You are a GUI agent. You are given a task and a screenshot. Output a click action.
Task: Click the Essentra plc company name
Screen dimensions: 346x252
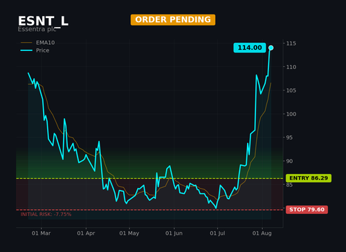37,29
